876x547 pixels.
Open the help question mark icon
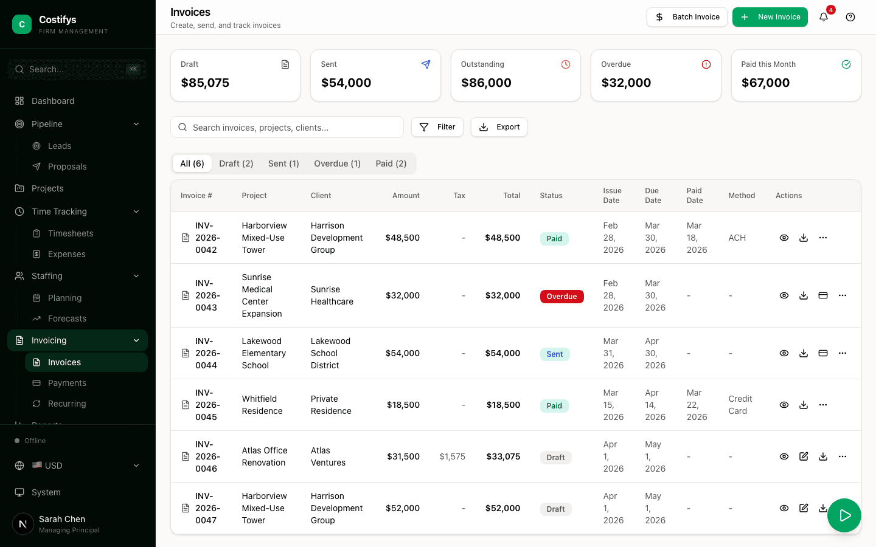tap(850, 17)
